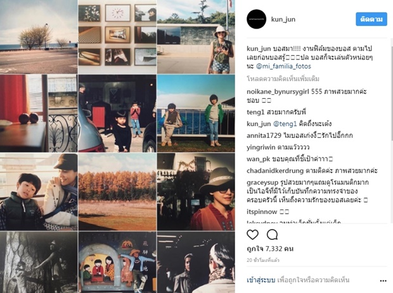Open comment box via speech bubble icon
Image resolution: width=393 pixels, height=293 pixels.
click(272, 234)
